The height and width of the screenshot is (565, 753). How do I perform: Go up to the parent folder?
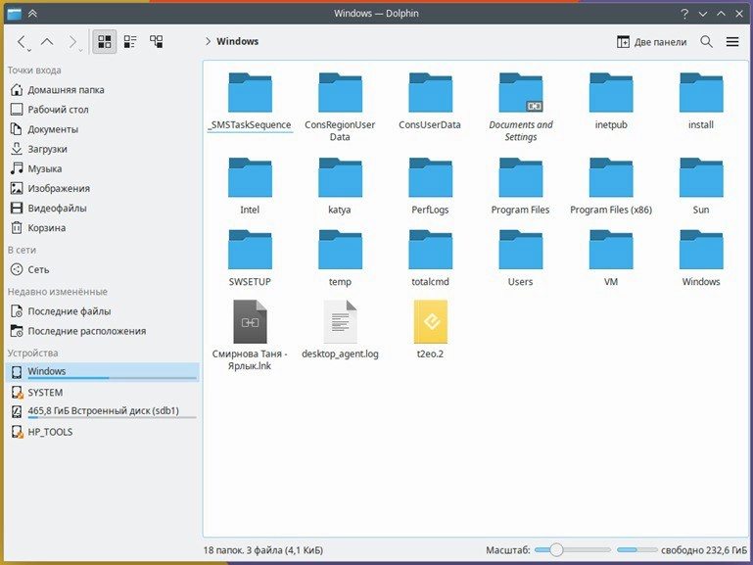click(x=47, y=42)
